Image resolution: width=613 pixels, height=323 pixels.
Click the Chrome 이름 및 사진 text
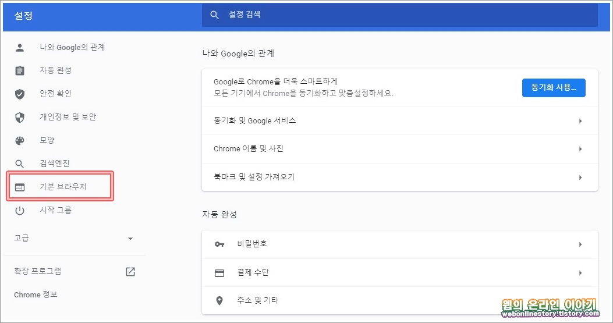[x=248, y=148]
